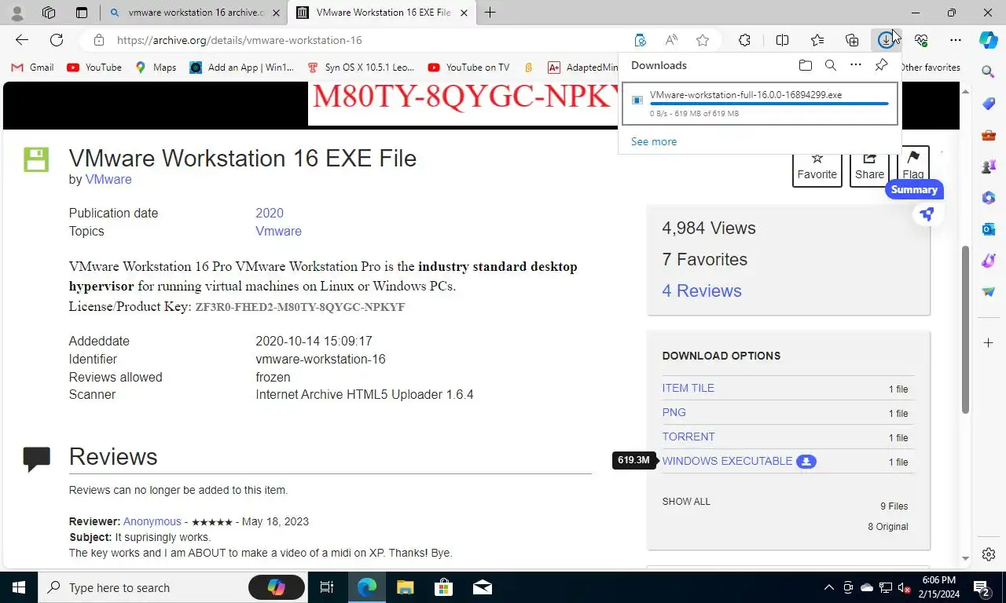Click the Favorite button
The height and width of the screenshot is (603, 1006).
click(x=817, y=166)
